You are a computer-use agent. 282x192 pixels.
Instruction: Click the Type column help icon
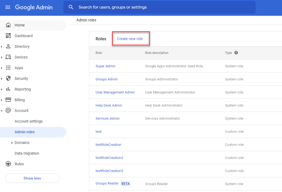pyautogui.click(x=236, y=53)
